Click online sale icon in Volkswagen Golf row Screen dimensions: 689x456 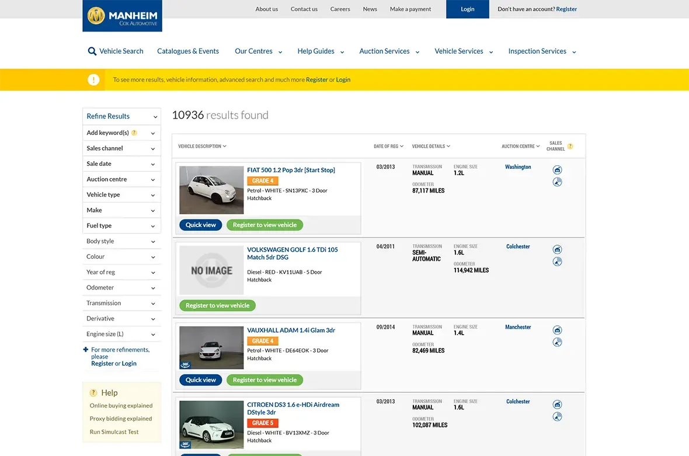point(557,262)
